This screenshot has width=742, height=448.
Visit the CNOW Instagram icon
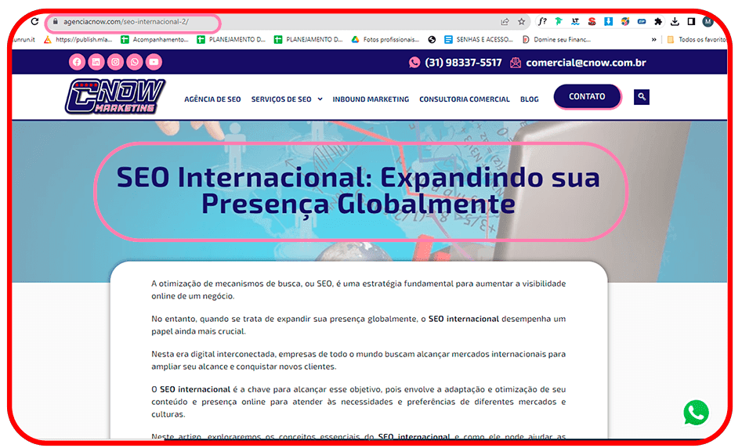(115, 62)
